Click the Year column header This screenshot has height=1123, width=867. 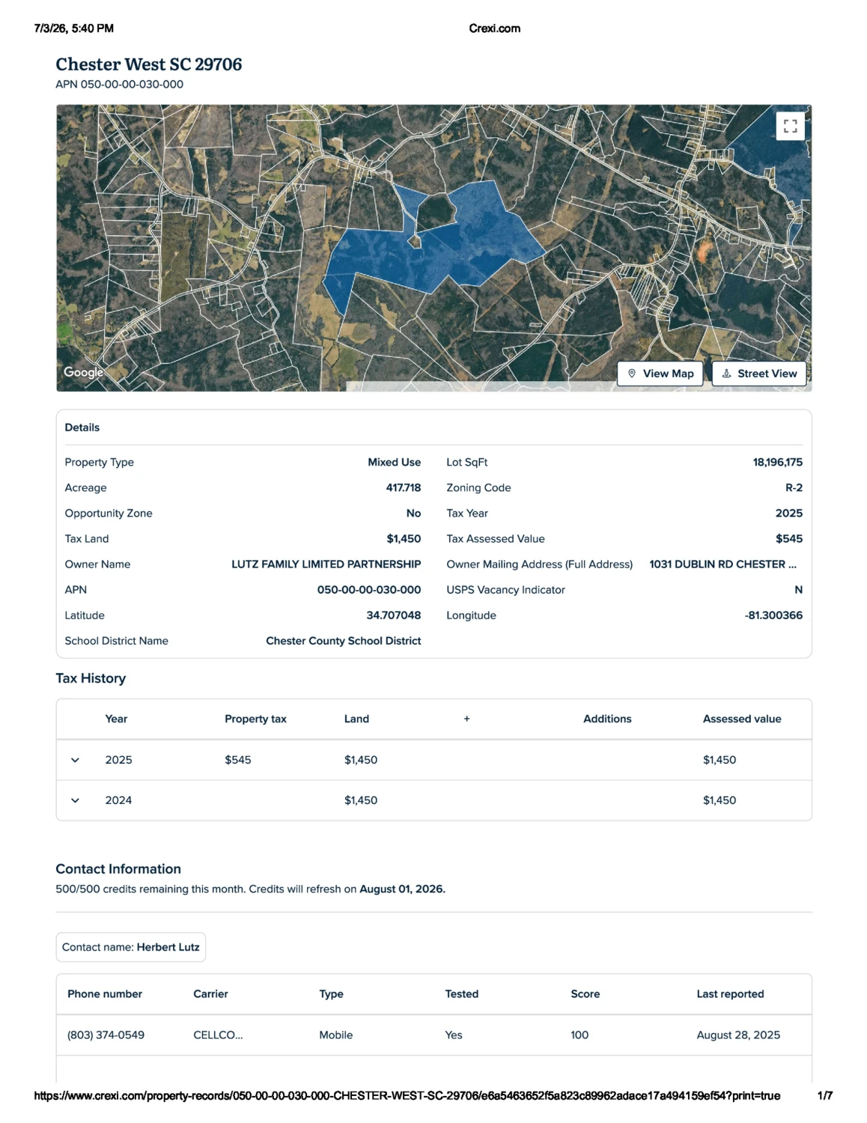(116, 719)
